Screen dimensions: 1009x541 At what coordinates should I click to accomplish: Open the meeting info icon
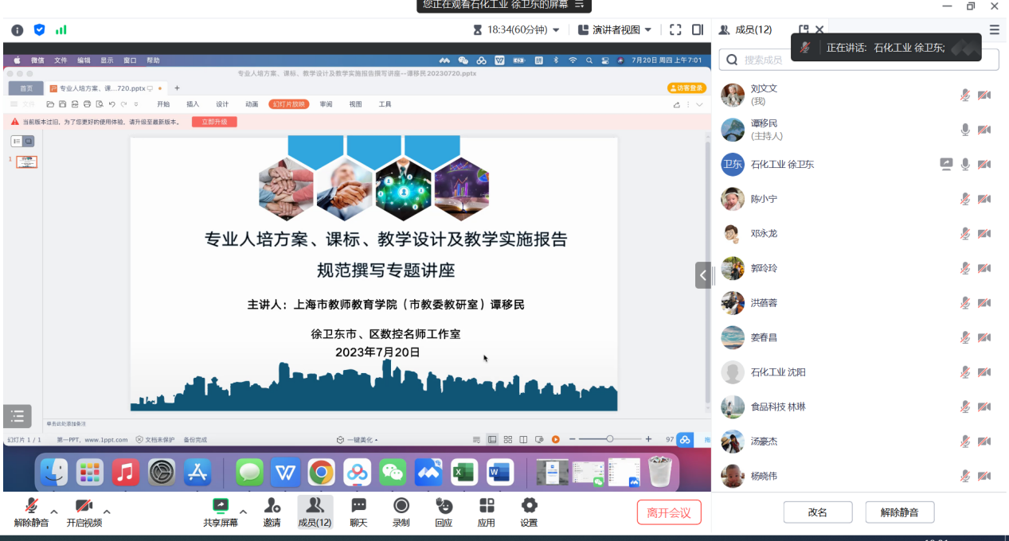18,30
